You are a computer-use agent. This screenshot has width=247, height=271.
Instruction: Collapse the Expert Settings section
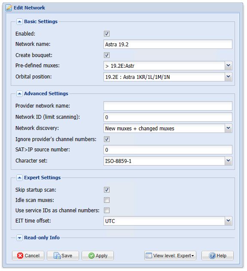click(19, 178)
